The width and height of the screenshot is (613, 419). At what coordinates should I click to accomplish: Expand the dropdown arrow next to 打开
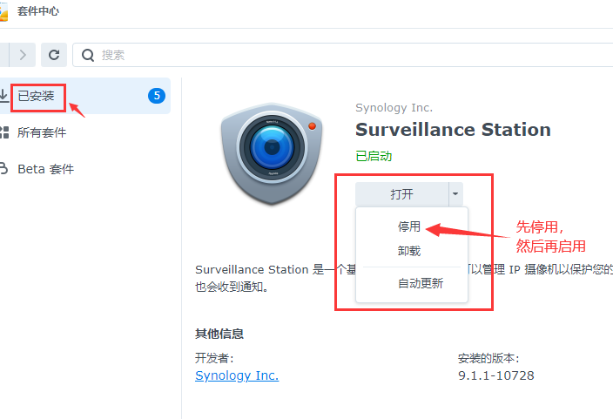455,194
